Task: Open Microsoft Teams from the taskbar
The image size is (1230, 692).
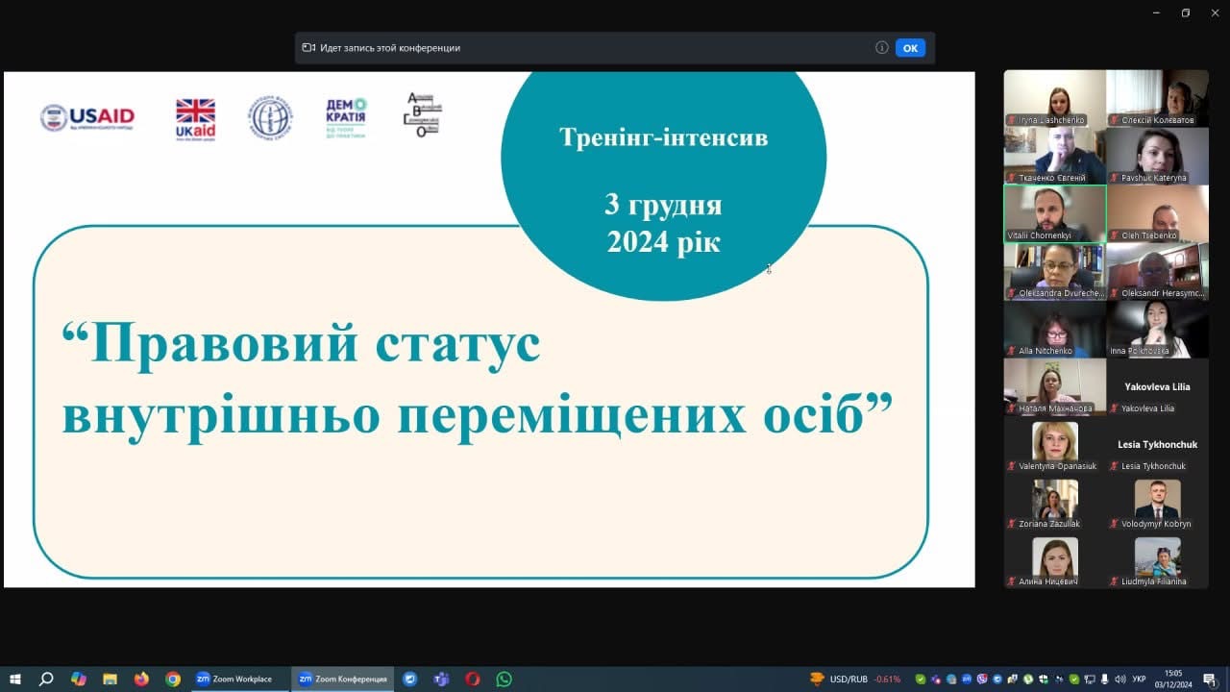Action: coord(441,679)
